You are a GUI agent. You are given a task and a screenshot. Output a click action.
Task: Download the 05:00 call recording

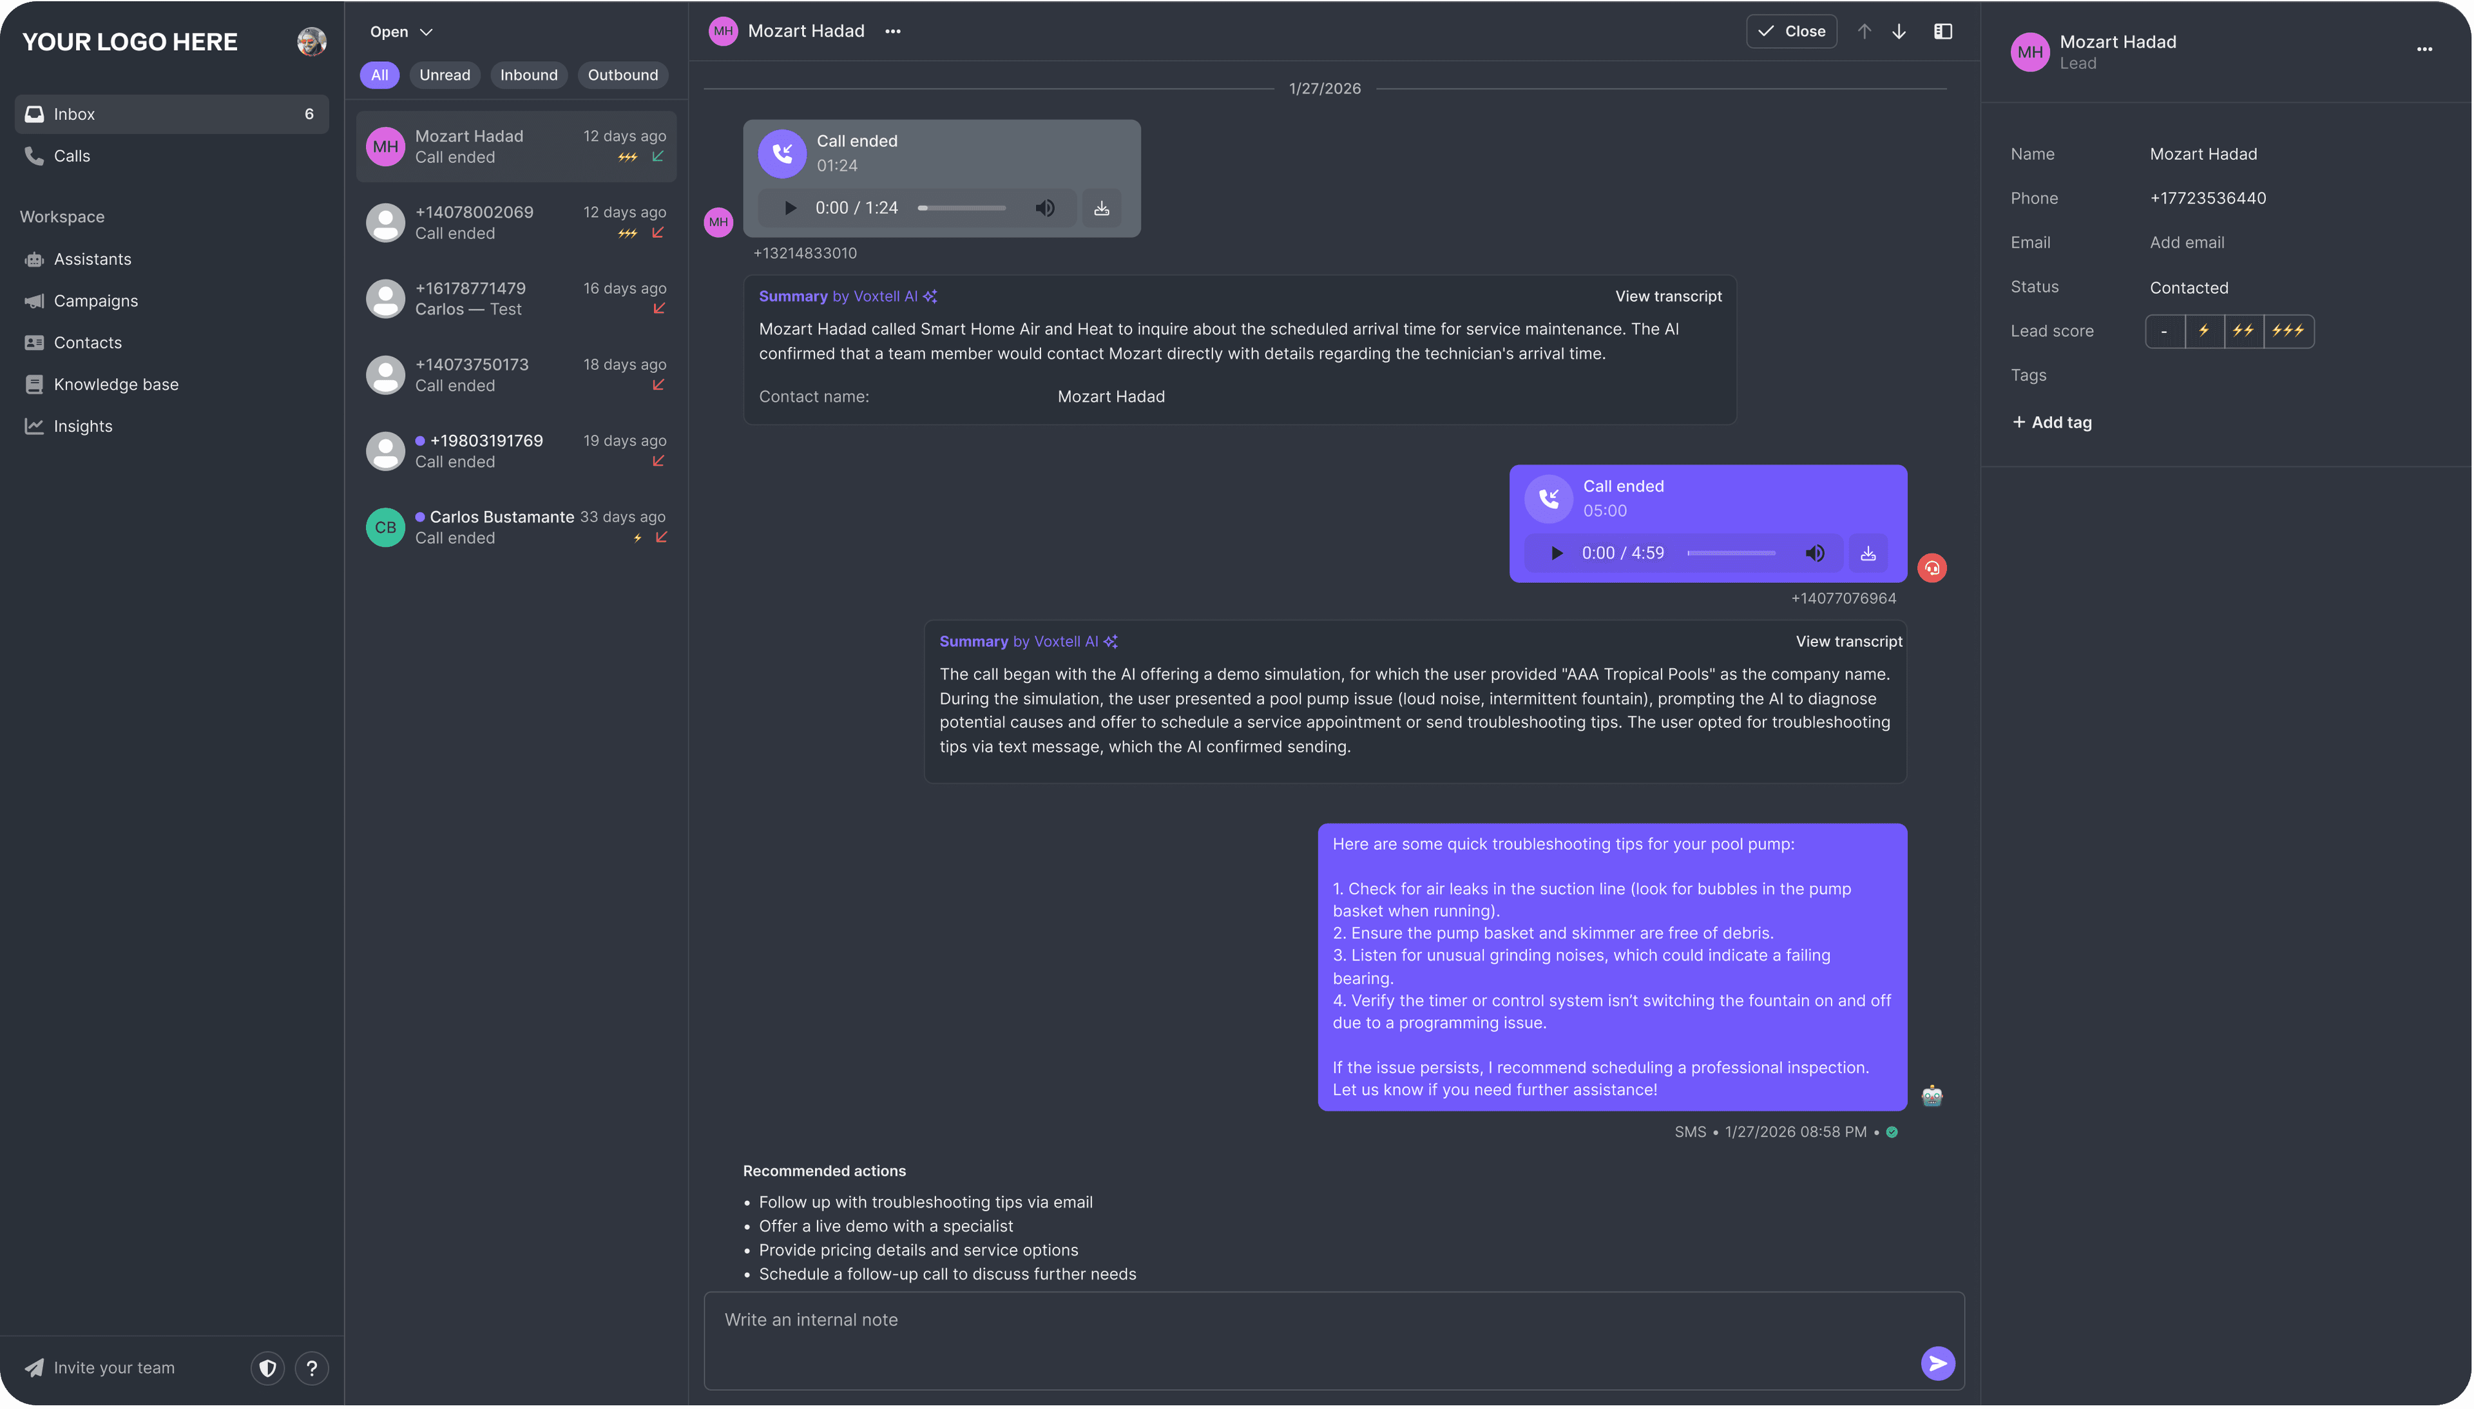coord(1867,553)
